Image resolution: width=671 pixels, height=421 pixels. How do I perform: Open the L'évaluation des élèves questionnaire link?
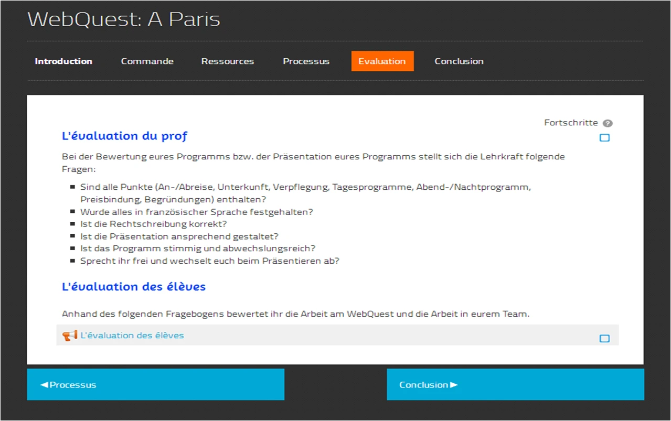132,336
